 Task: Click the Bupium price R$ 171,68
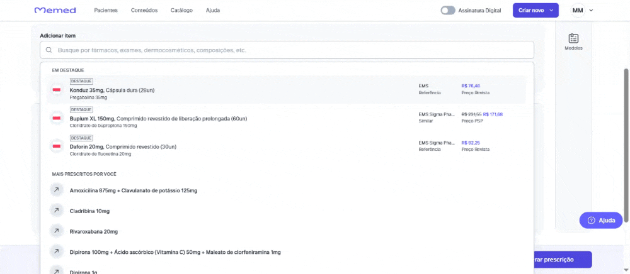click(x=493, y=114)
